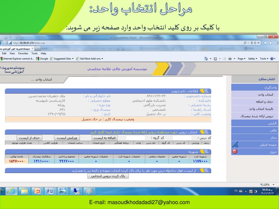Click the Print icon in command bar

[x=230, y=59]
